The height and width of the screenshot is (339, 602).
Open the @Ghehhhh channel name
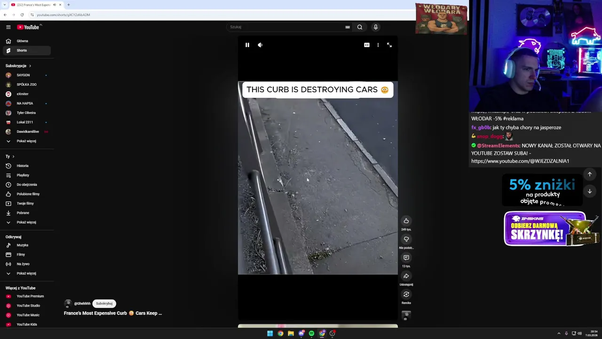coord(82,304)
